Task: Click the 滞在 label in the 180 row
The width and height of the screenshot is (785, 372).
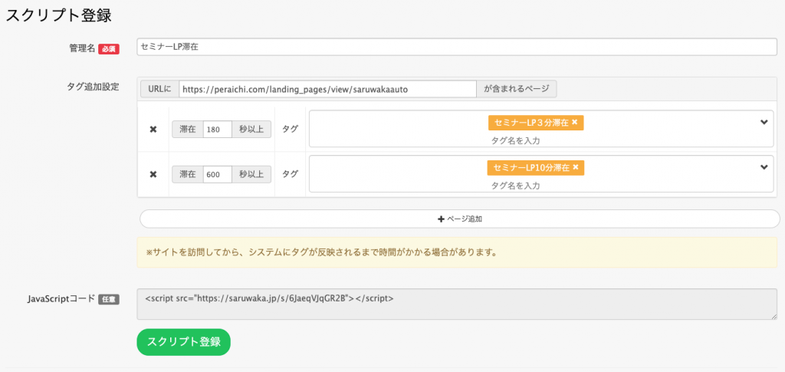Action: [188, 129]
